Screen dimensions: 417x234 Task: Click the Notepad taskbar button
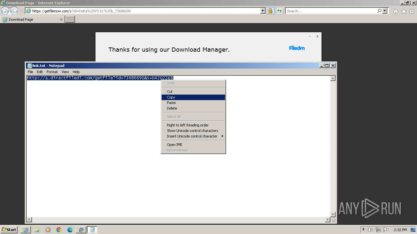point(92,230)
